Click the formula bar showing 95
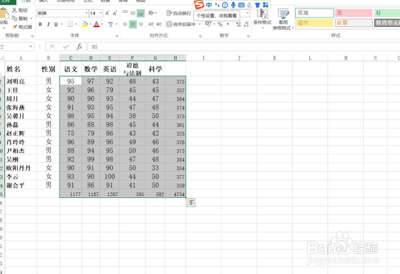Image resolution: width=400 pixels, height=274 pixels. [x=244, y=47]
